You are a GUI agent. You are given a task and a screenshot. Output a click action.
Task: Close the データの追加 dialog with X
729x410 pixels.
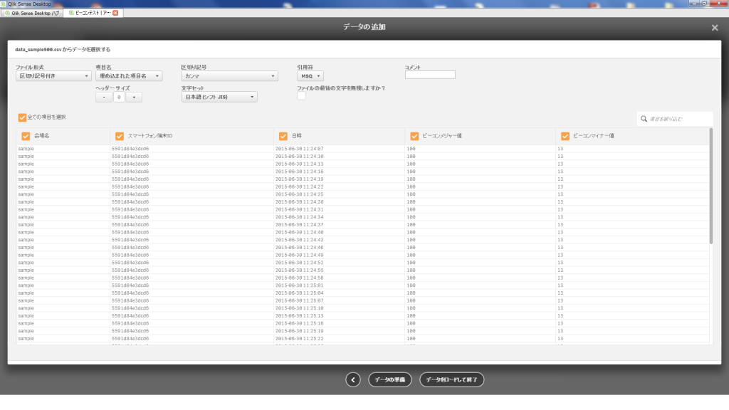(715, 28)
